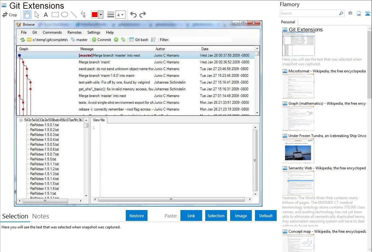Click the master branch tag
The width and height of the screenshot is (372, 252).
[x=79, y=40]
